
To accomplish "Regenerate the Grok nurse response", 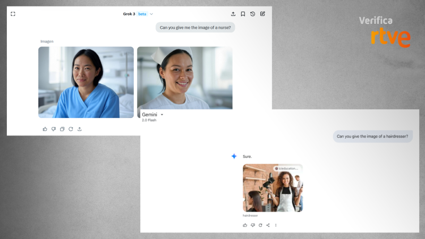I will click(x=71, y=129).
